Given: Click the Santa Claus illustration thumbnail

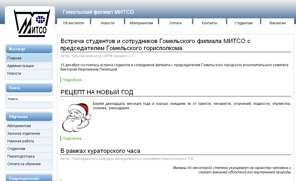Looking at the screenshot, I should [75, 117].
